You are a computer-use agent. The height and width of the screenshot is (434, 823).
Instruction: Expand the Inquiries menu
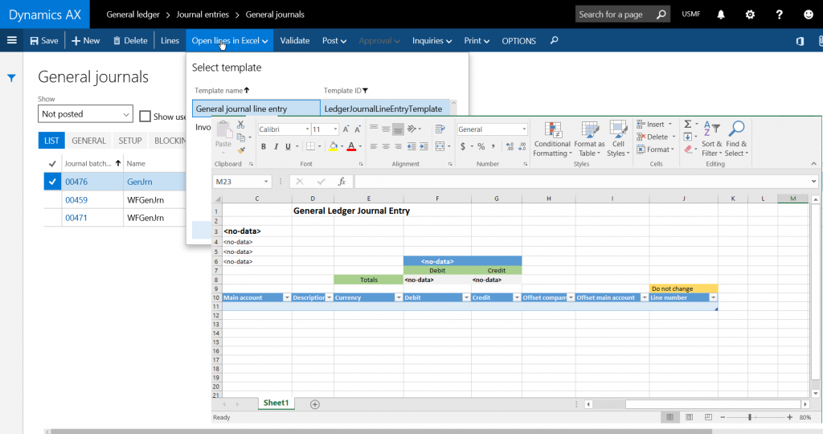tap(432, 40)
